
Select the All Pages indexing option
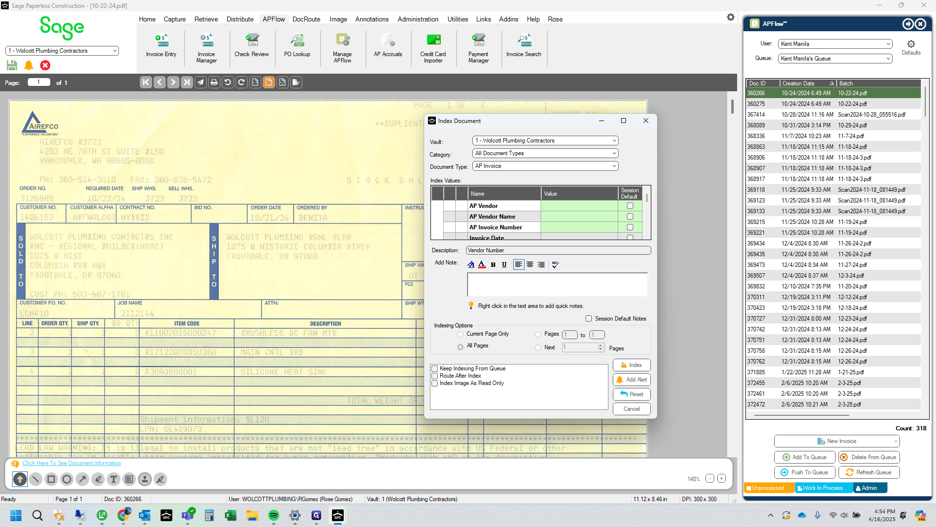(460, 347)
